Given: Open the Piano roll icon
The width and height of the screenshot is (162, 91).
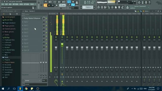Looking at the screenshot, I should [x=105, y=7].
